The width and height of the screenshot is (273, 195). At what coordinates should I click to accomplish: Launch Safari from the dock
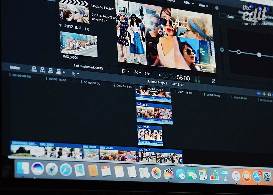click(66, 170)
